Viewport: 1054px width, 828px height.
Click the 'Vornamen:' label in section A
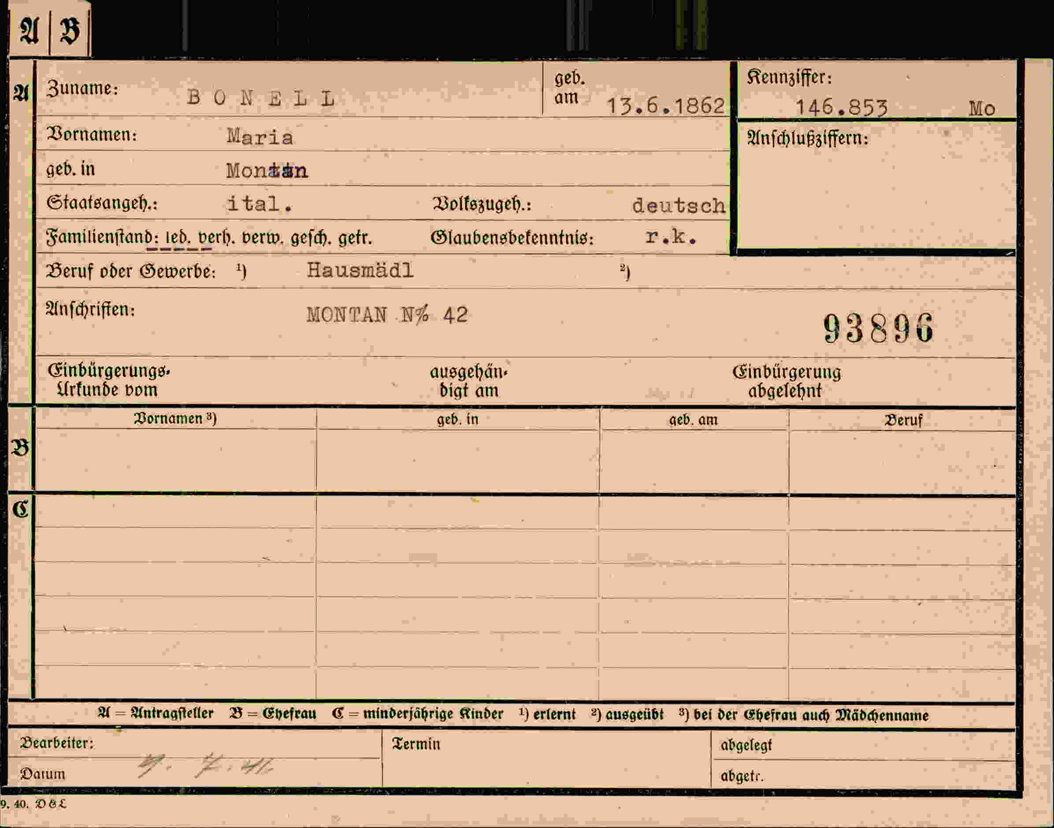92,134
